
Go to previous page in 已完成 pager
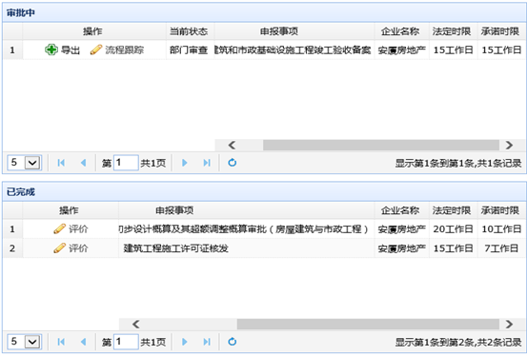tap(83, 342)
